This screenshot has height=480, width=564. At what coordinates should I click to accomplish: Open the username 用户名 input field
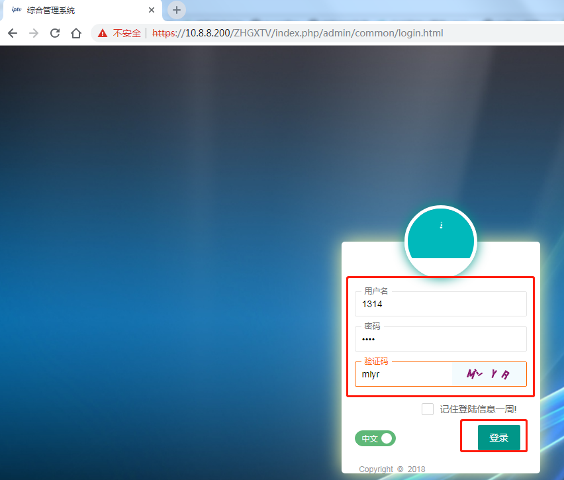440,304
